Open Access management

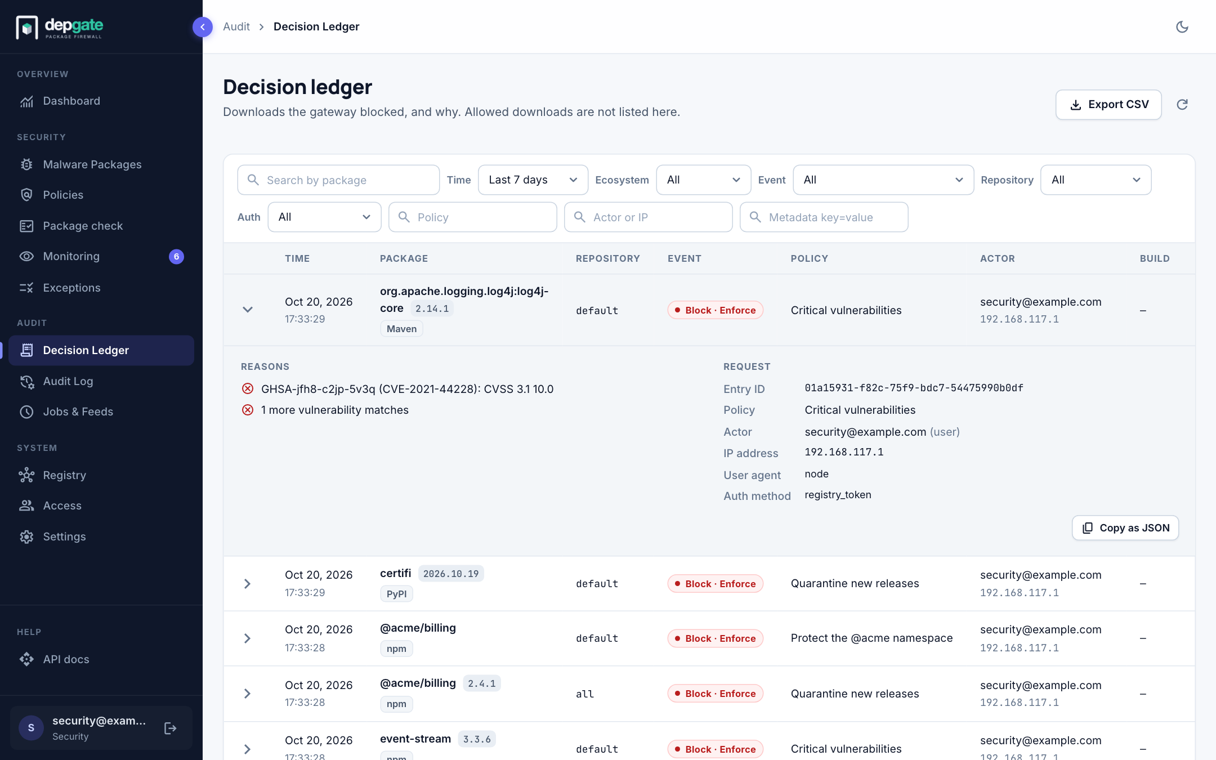pos(101,506)
